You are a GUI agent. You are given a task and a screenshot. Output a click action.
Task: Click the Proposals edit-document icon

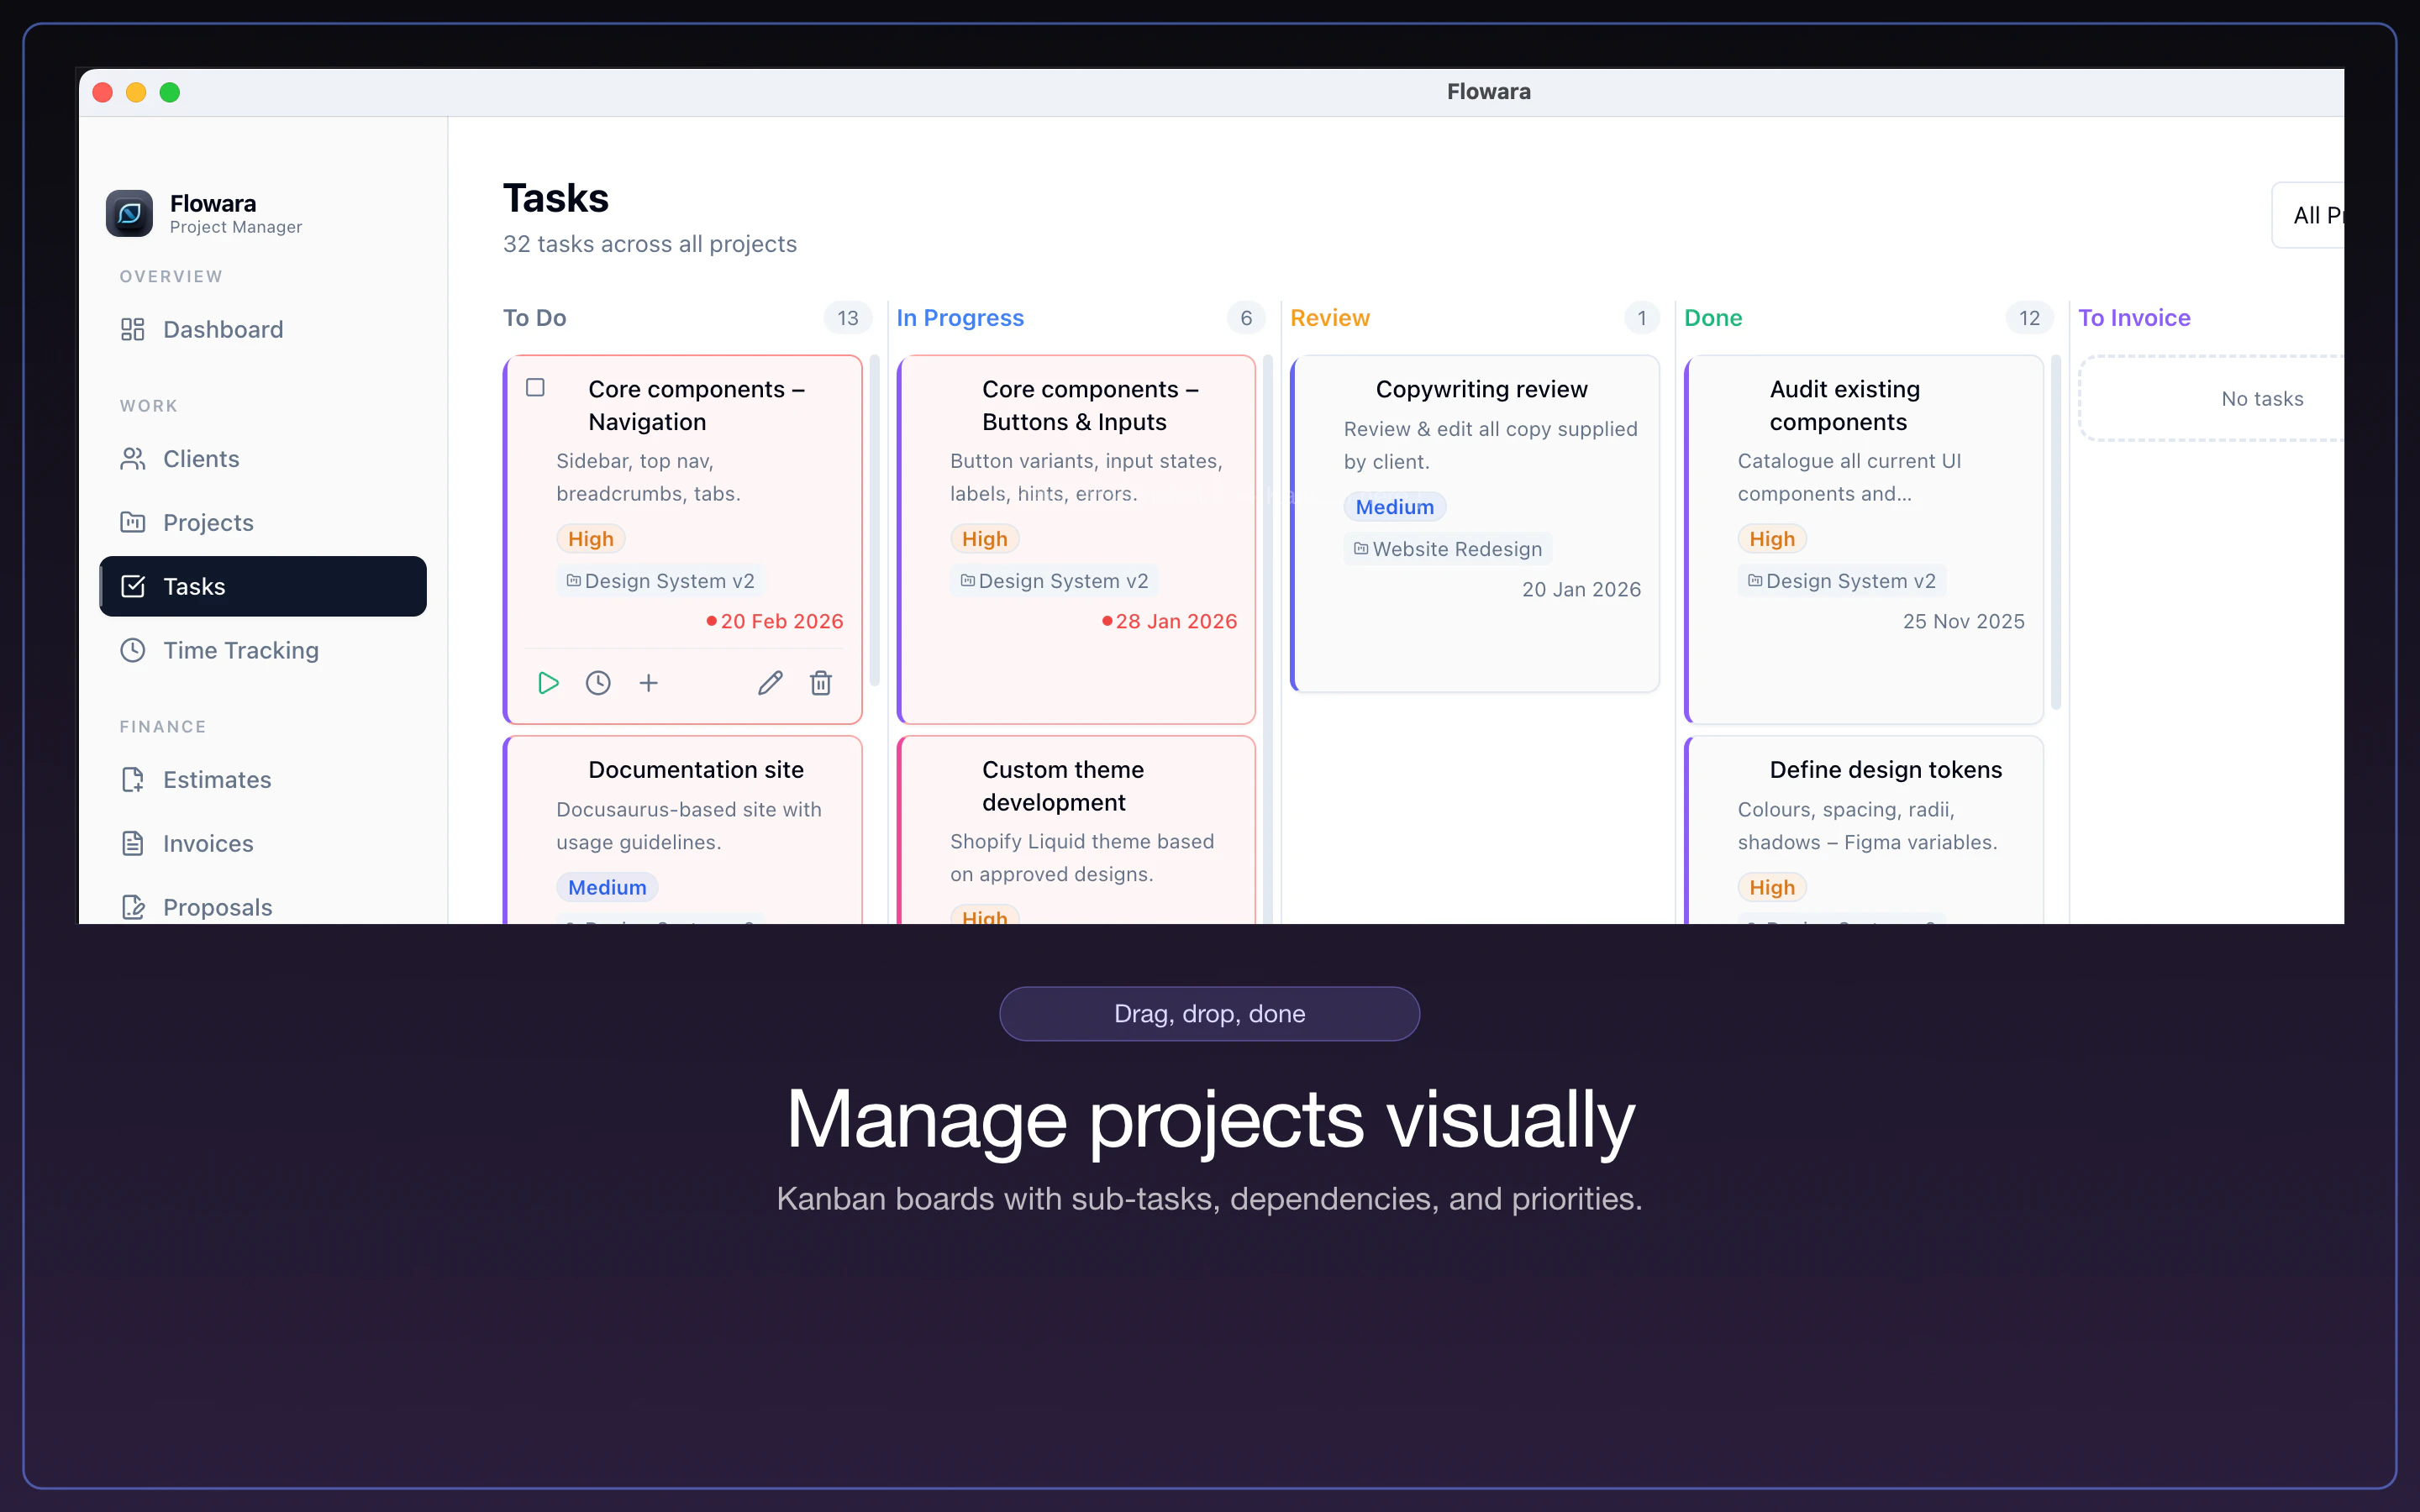pyautogui.click(x=133, y=907)
